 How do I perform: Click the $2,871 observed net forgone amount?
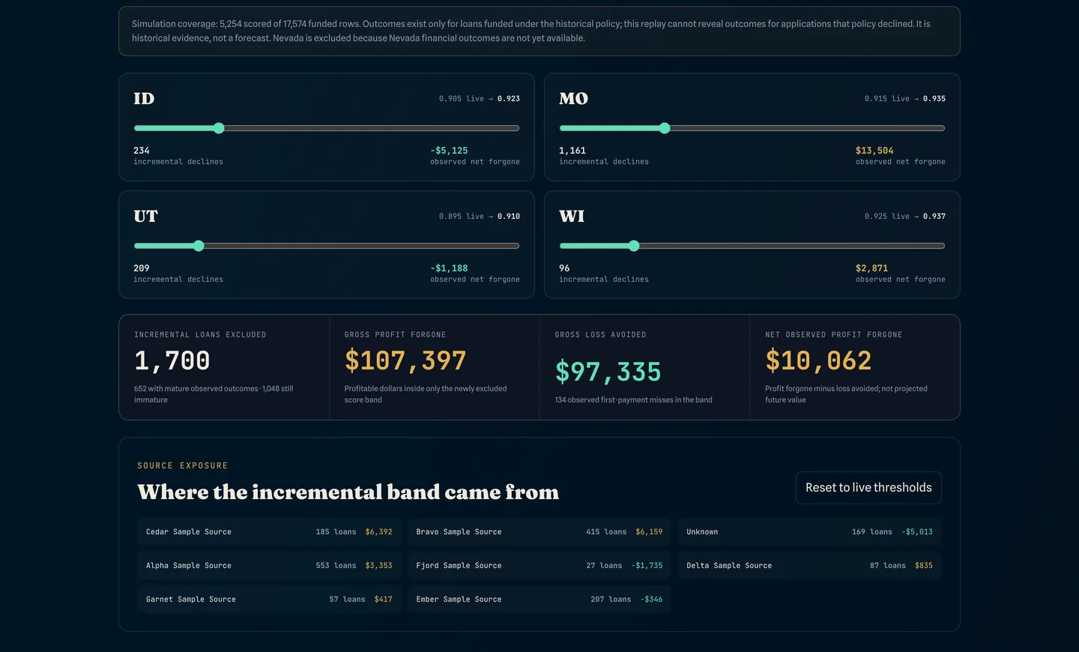coord(871,268)
